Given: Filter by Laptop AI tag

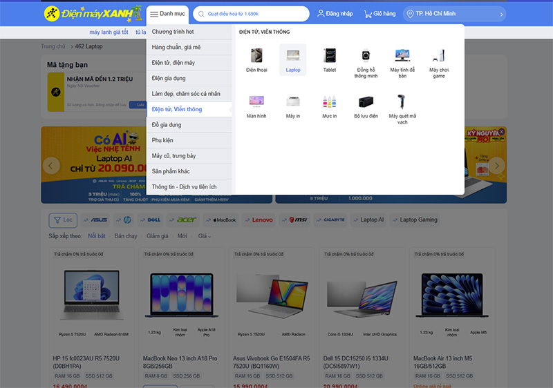Looking at the screenshot, I should (x=368, y=220).
